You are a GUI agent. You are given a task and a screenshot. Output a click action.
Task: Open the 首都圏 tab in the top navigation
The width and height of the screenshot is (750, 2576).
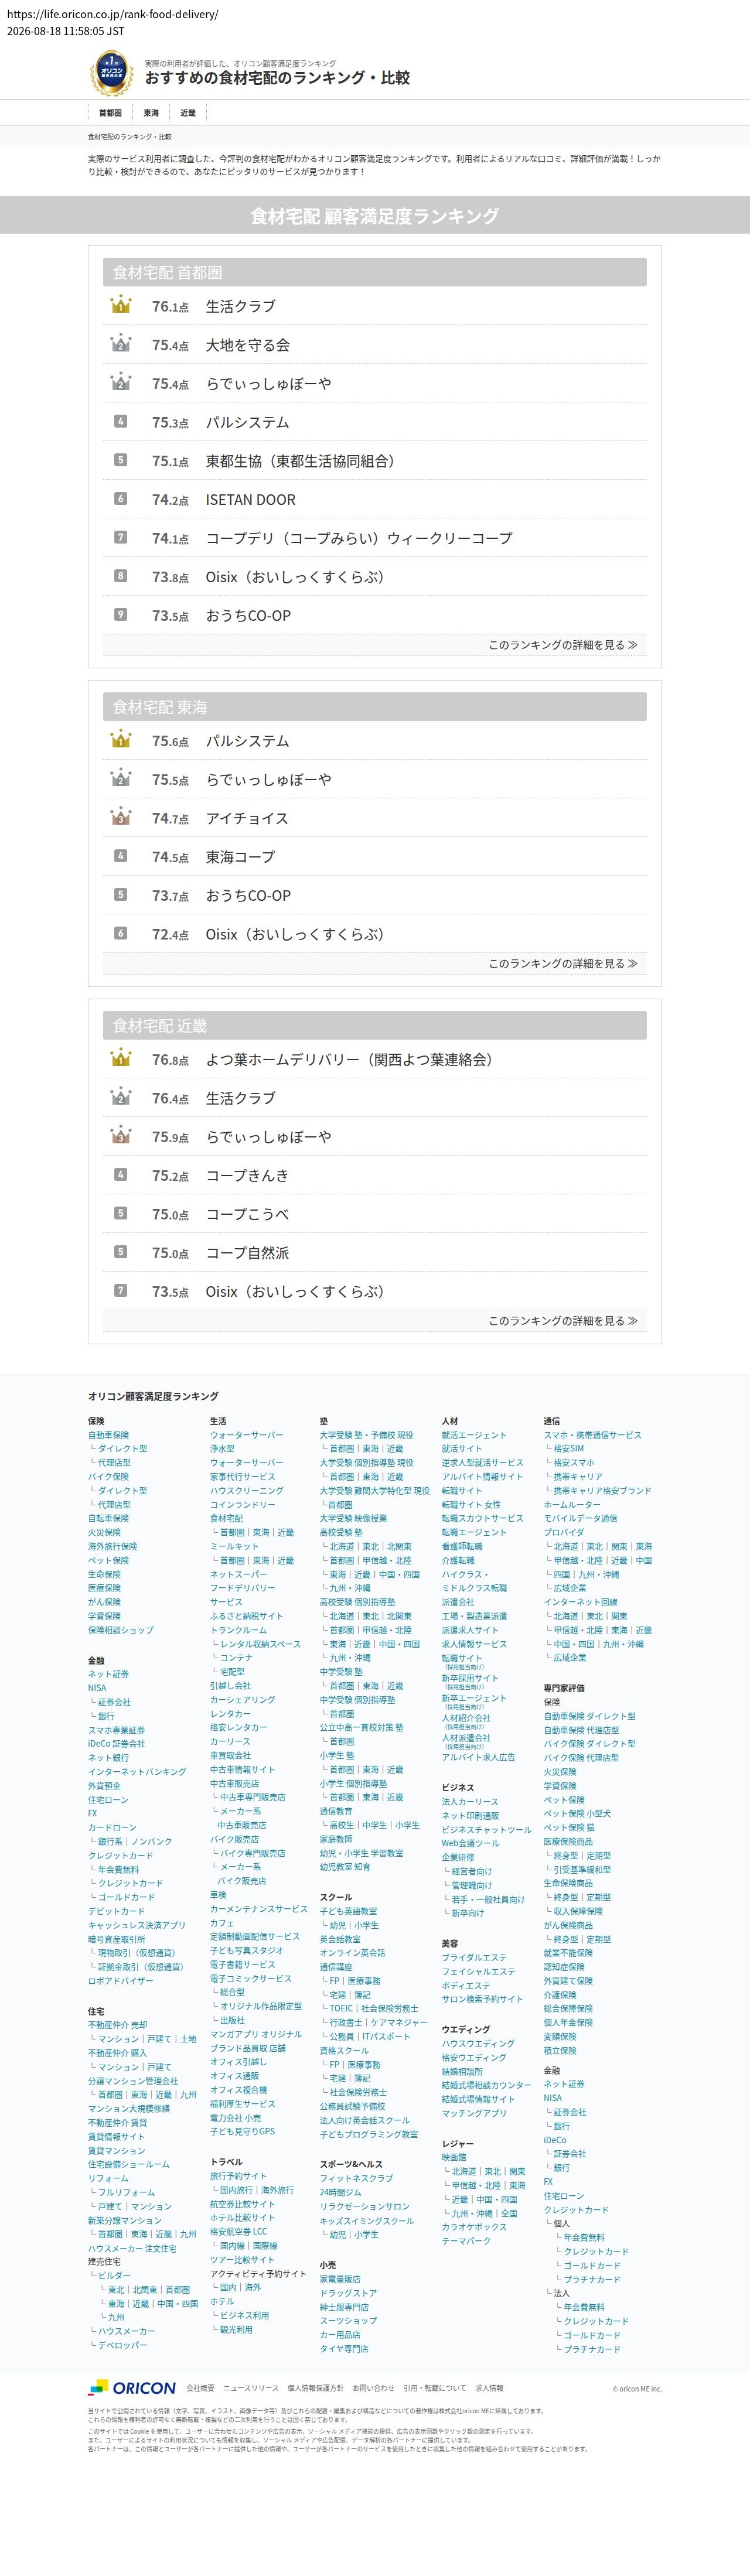110,113
